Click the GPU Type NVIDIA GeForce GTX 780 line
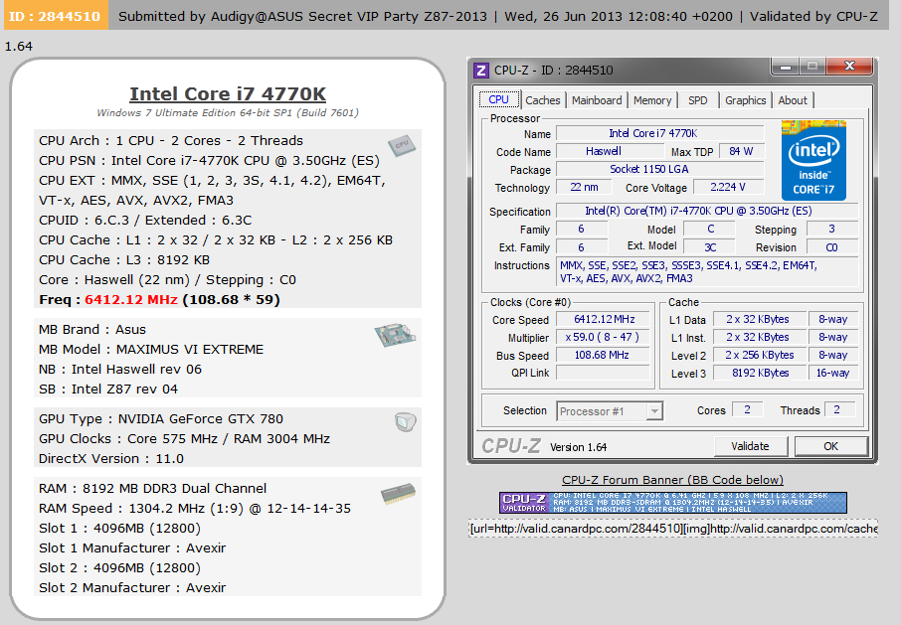The width and height of the screenshot is (901, 625). point(161,419)
